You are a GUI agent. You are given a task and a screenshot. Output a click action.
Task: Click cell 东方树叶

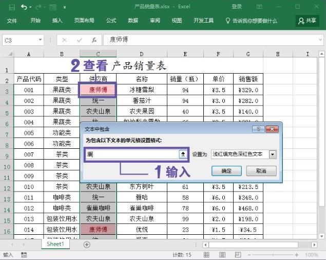(x=142, y=186)
